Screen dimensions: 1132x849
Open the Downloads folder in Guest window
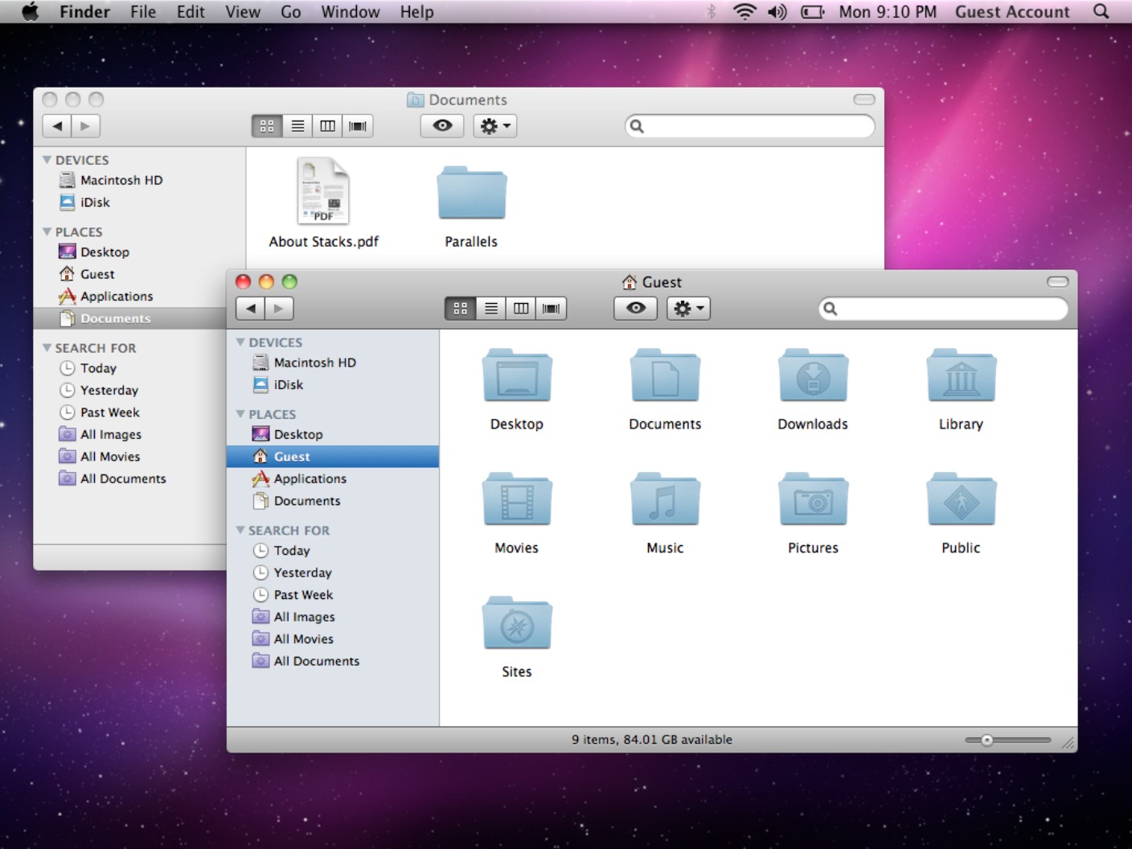click(x=813, y=376)
